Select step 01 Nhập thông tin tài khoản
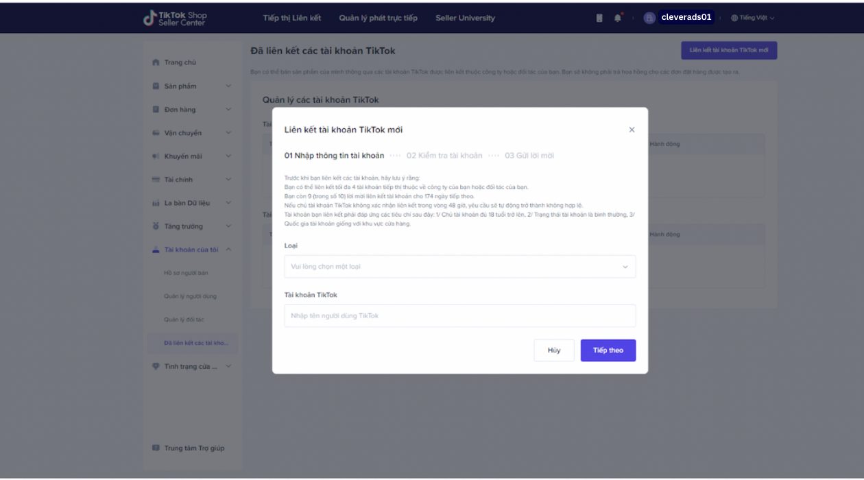 pyautogui.click(x=335, y=156)
